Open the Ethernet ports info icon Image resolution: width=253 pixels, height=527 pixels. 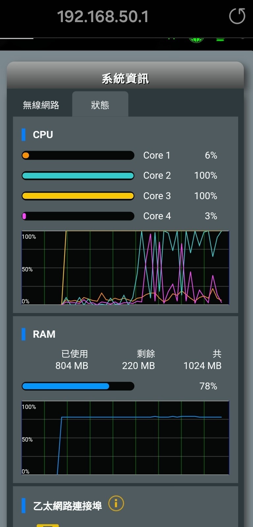pyautogui.click(x=116, y=504)
